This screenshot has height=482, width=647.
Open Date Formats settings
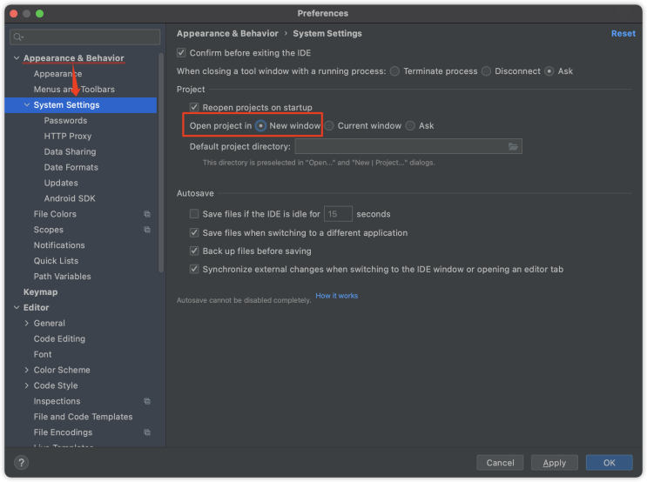tap(71, 167)
